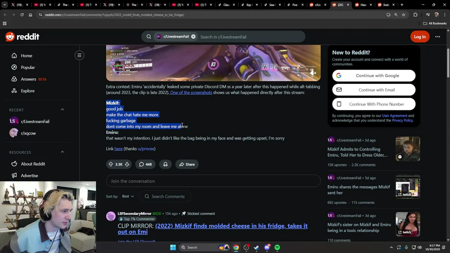450x253 pixels.
Task: Collapse the left navigation sidebar
Action: (79, 55)
